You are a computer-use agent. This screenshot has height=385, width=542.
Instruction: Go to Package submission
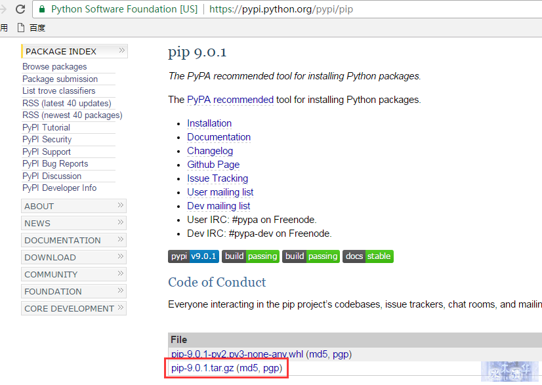(60, 79)
